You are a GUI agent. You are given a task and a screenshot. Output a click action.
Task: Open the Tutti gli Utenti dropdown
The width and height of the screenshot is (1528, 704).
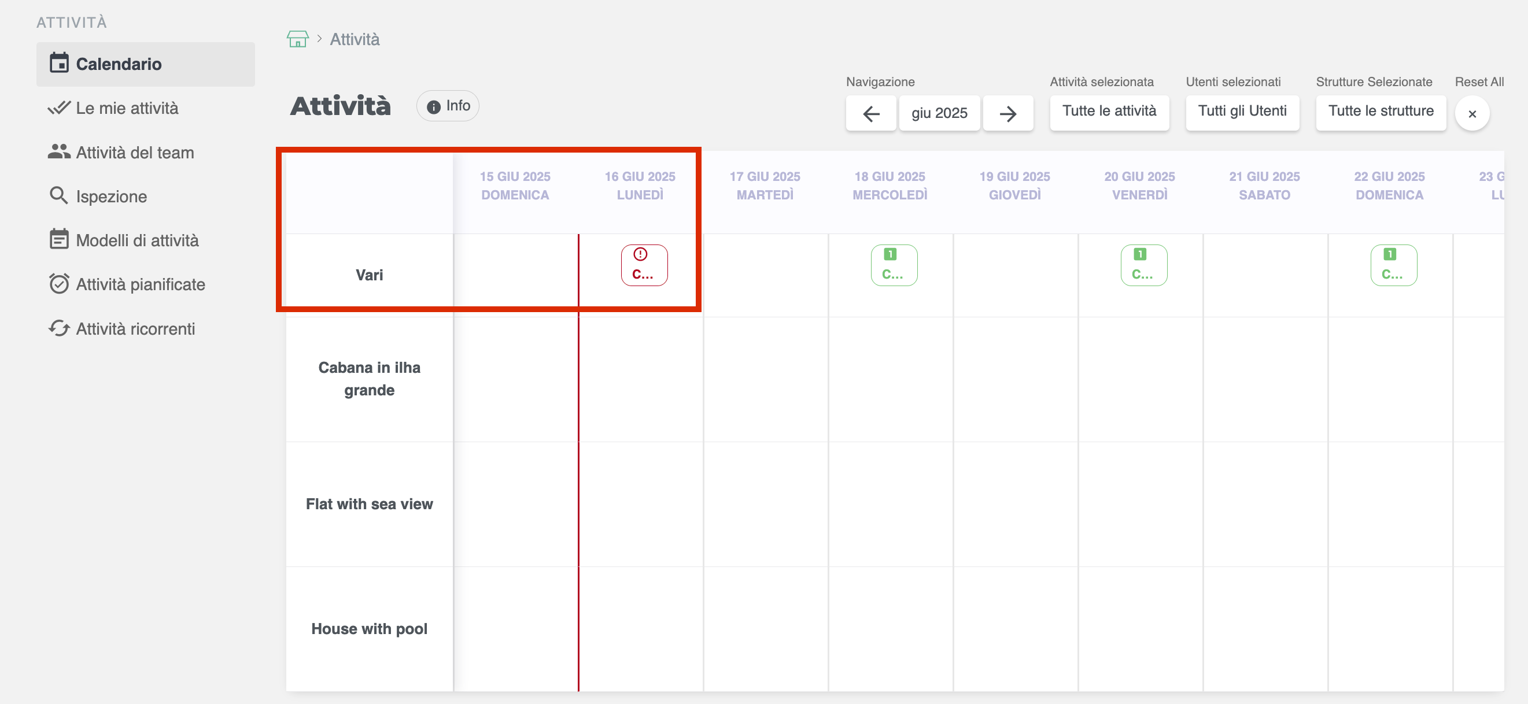coord(1242,112)
